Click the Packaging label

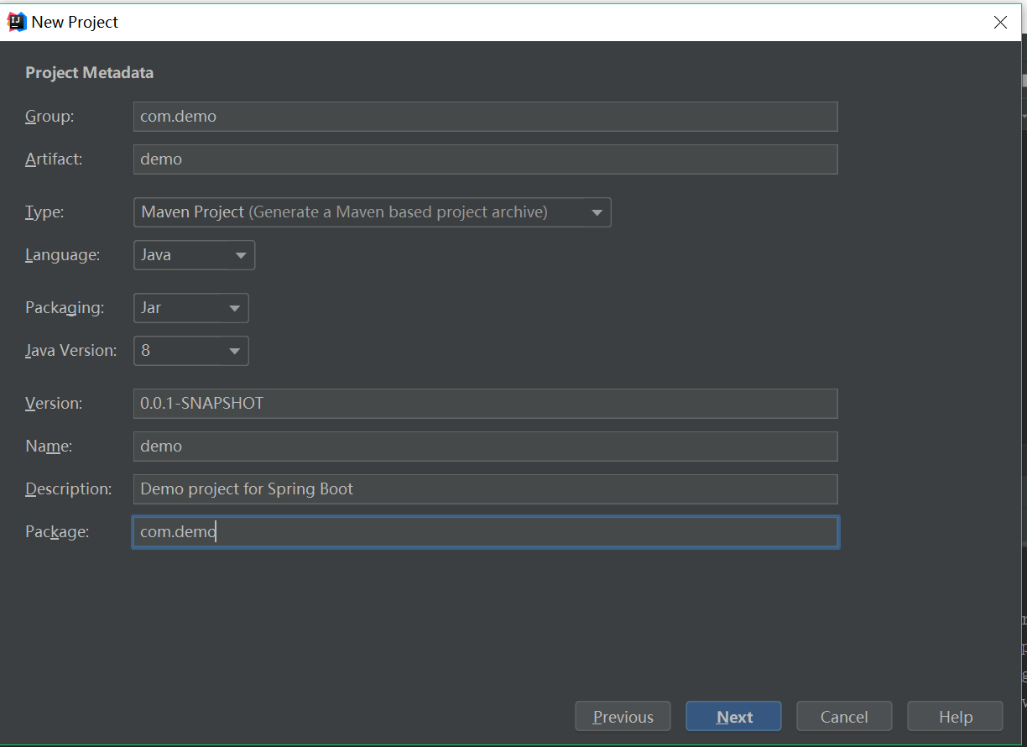(65, 308)
